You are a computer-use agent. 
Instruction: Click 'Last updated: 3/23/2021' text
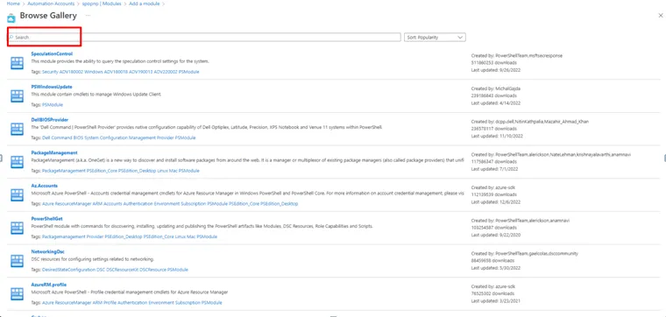496,301
